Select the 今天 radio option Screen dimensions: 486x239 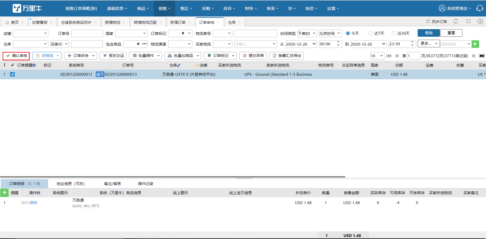click(348, 33)
